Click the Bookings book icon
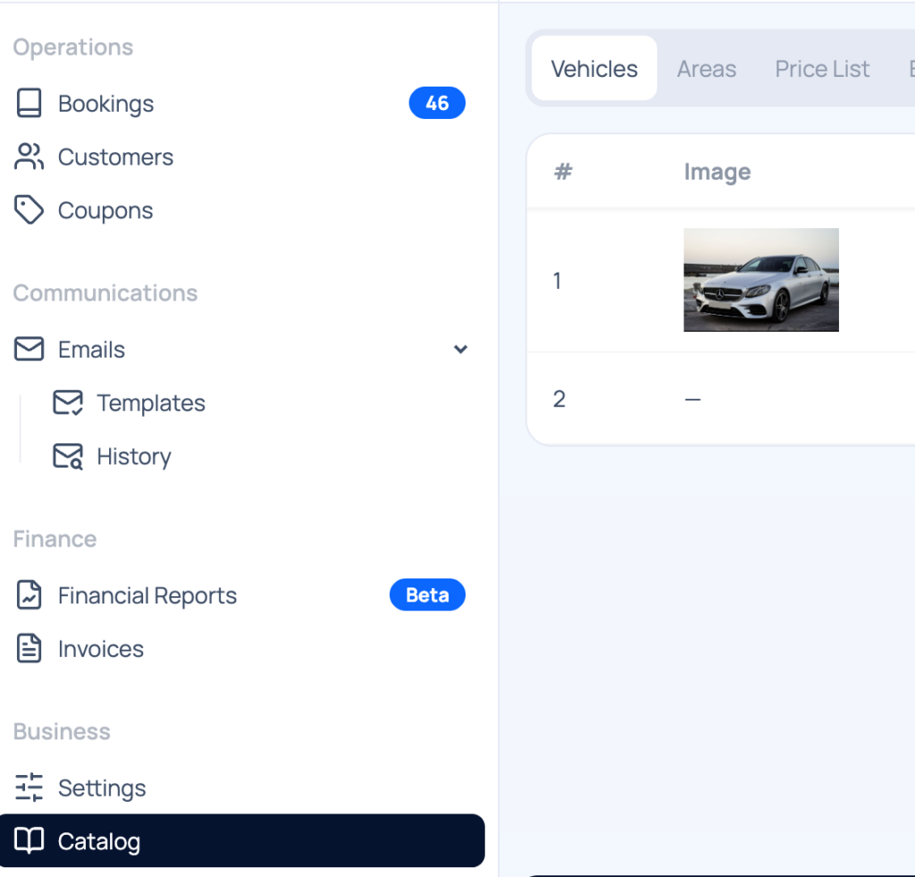Image resolution: width=915 pixels, height=877 pixels. click(29, 104)
